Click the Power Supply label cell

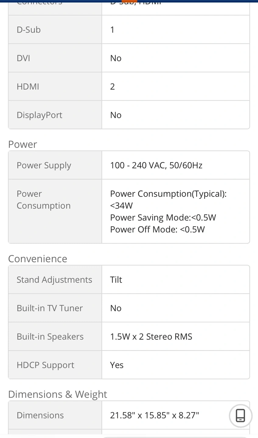[44, 165]
